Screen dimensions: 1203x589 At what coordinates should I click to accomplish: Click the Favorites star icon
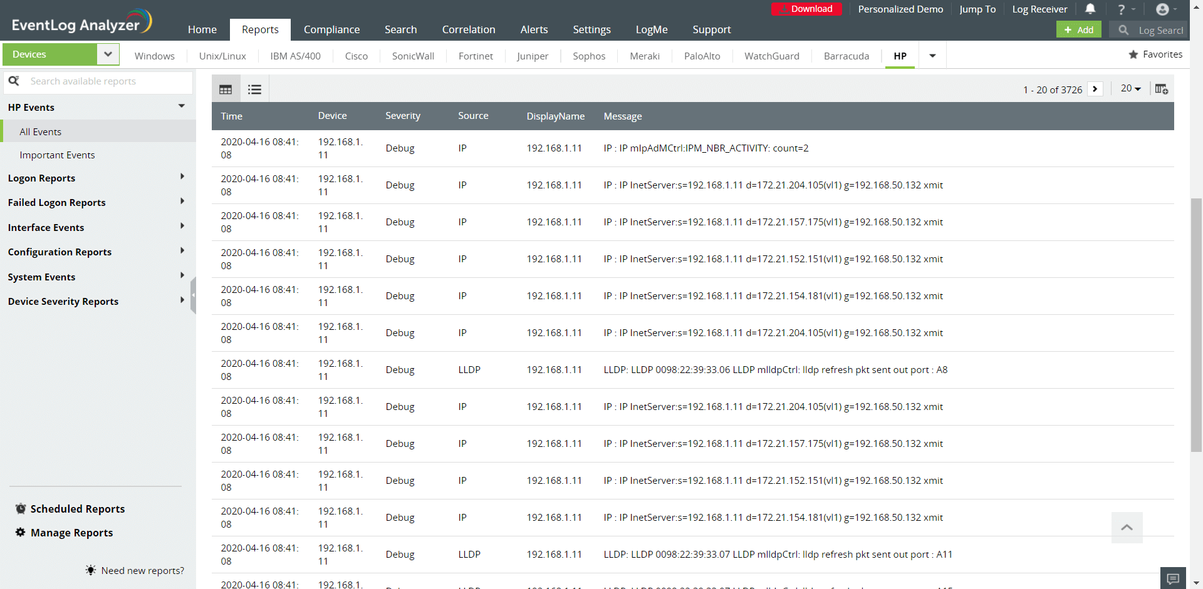point(1133,54)
